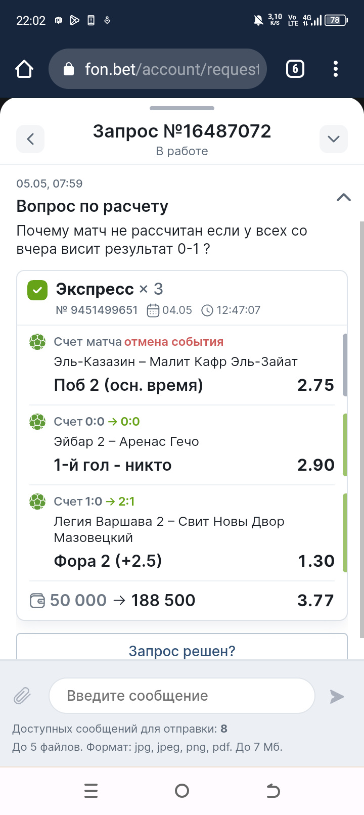Tap the football icon beside Эйбар 2 match
364x815 pixels.
point(37,422)
